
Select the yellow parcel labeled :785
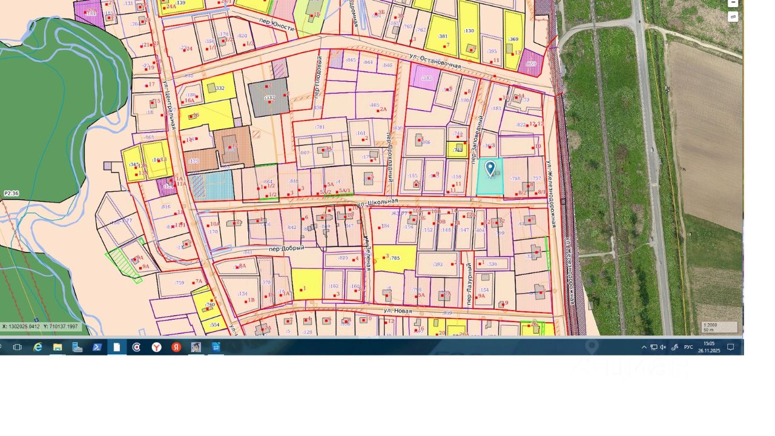click(x=396, y=258)
